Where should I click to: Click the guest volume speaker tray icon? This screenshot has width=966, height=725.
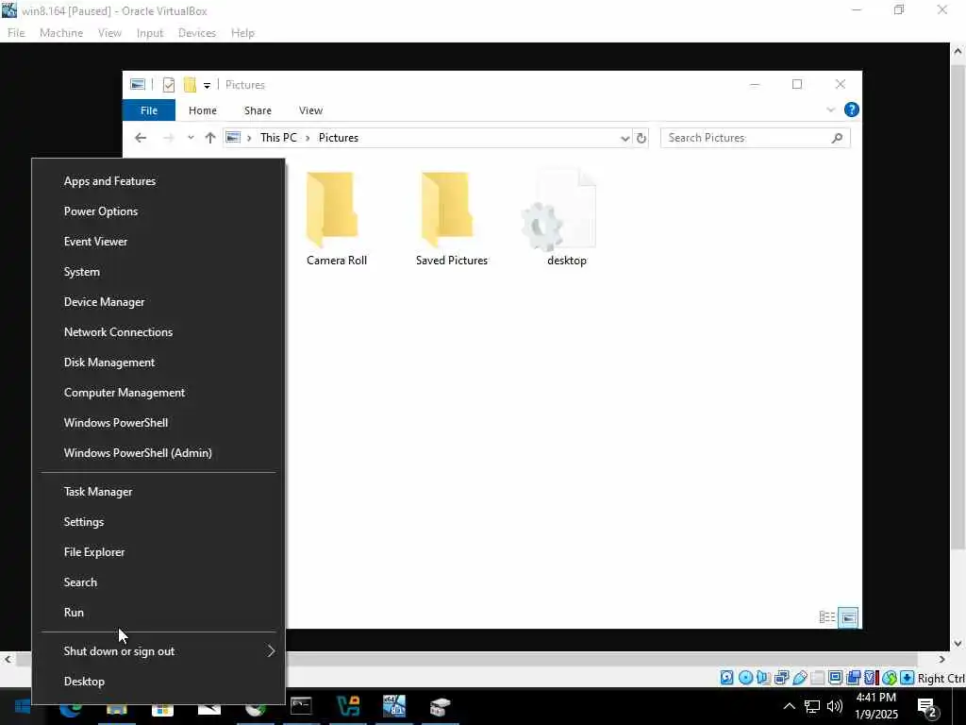coord(835,706)
